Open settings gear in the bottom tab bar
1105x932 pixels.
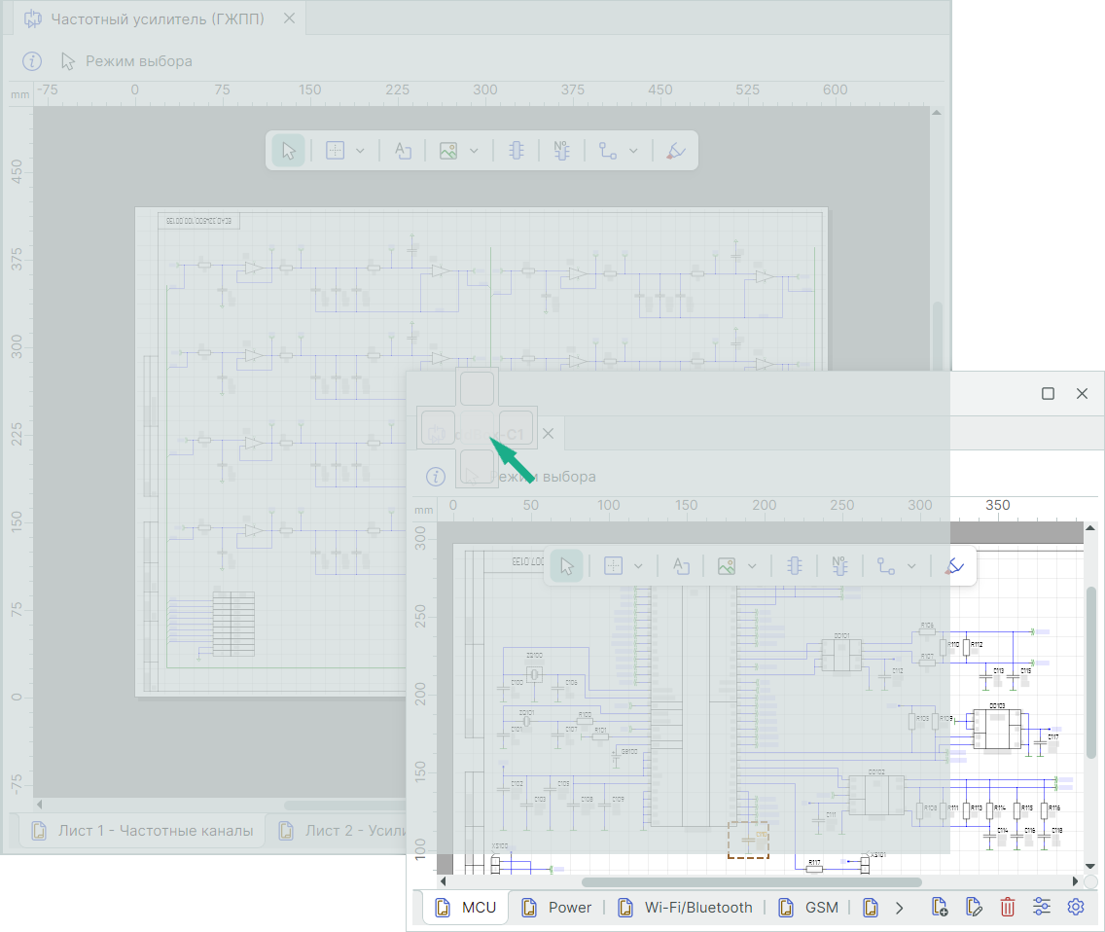(1076, 908)
